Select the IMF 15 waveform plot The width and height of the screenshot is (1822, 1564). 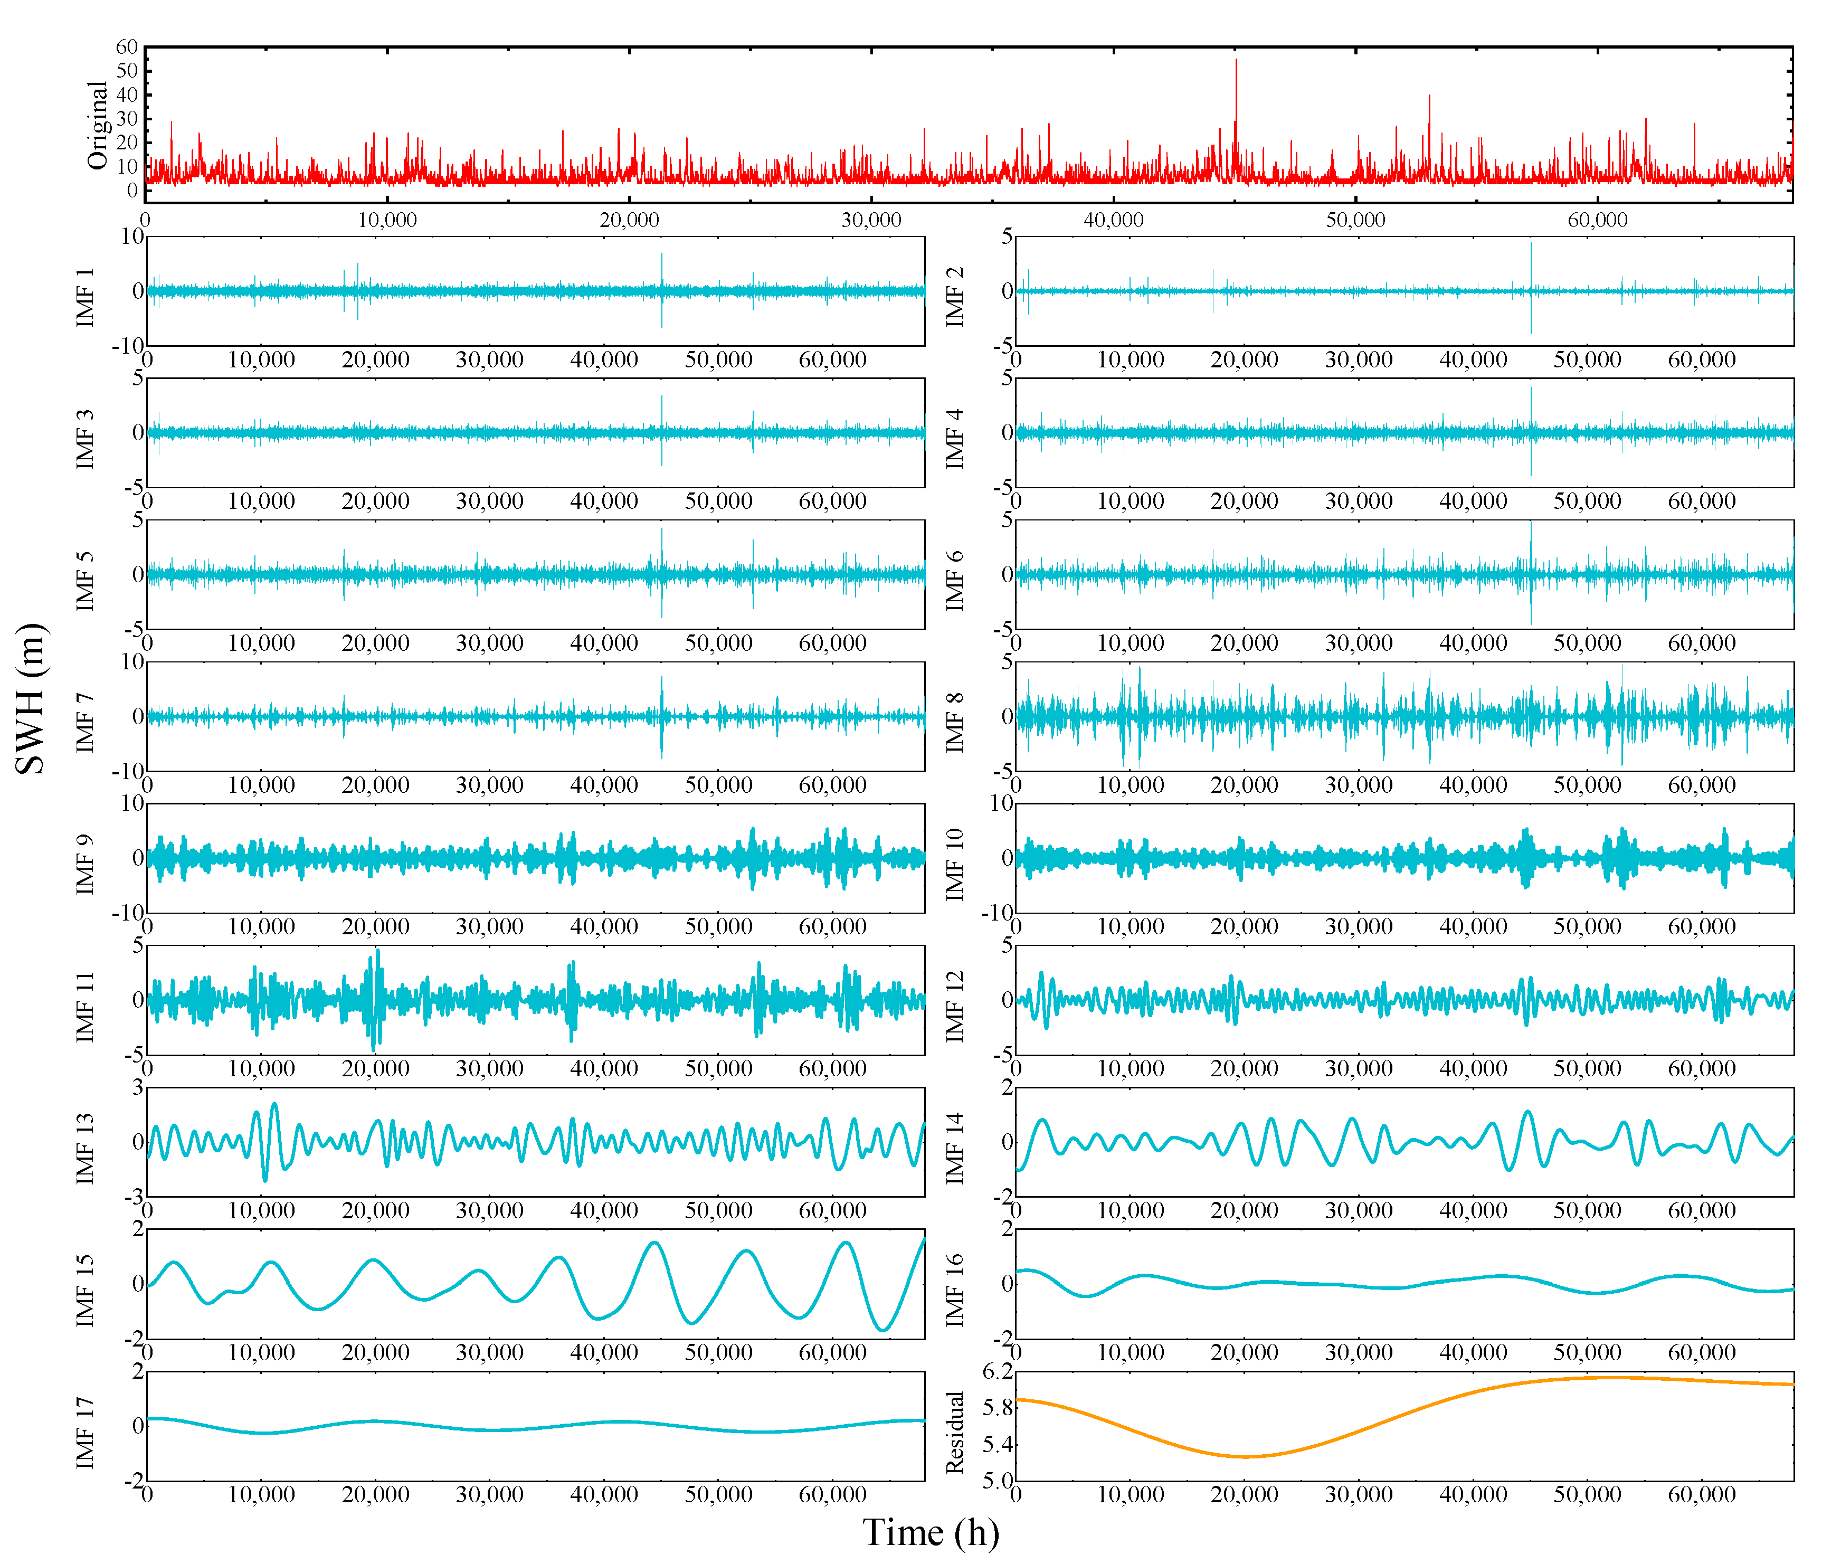pyautogui.click(x=536, y=1284)
